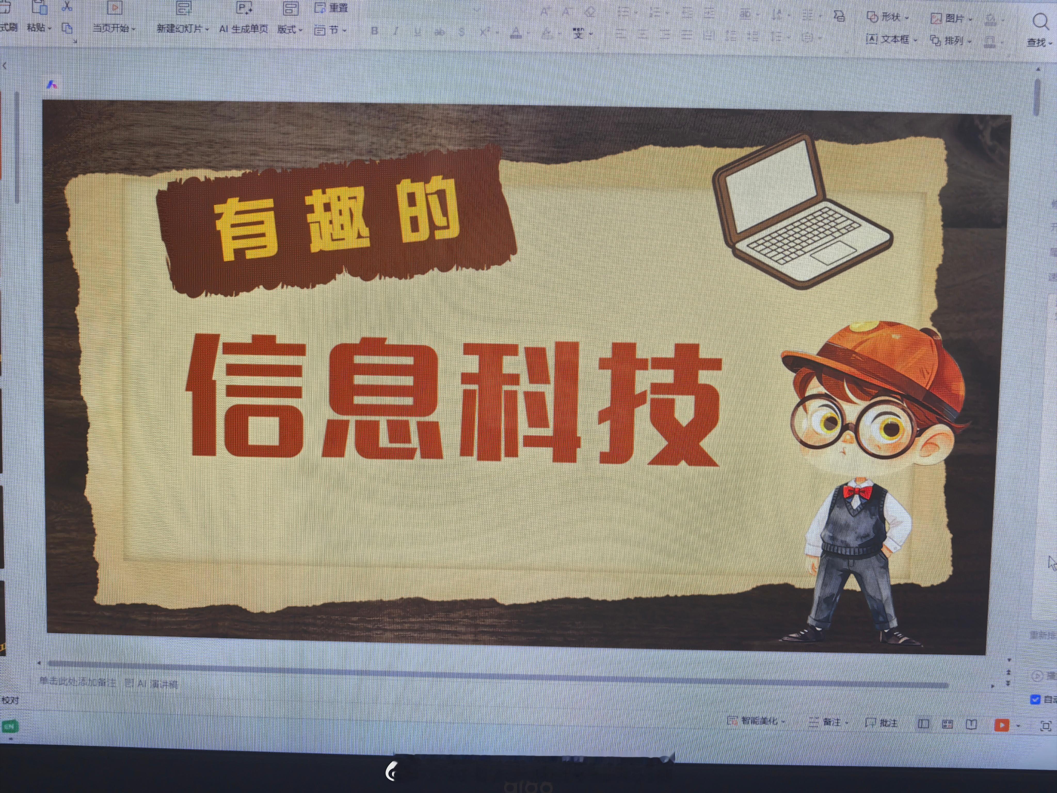
Task: Switch to Normal view icon
Action: pos(923,724)
